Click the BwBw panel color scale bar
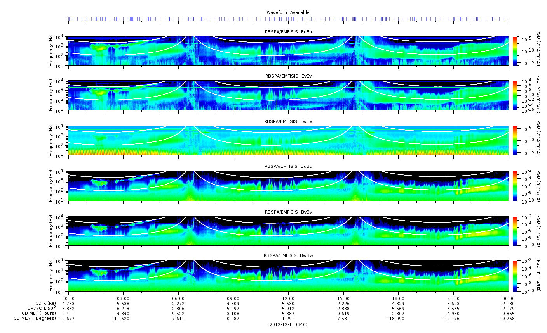Screen dimensions: 547x333 click(515, 276)
